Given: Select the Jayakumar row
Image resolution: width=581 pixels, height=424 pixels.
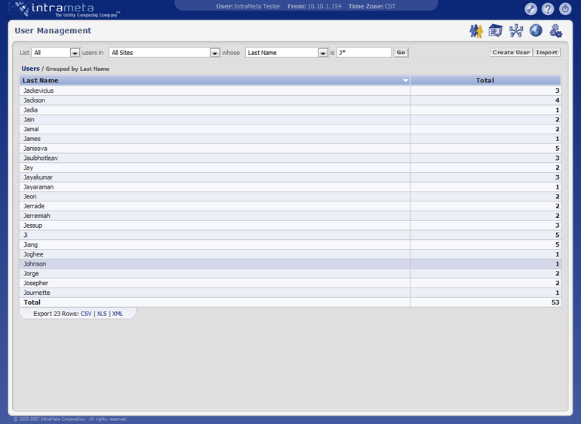Looking at the screenshot, I should [290, 177].
